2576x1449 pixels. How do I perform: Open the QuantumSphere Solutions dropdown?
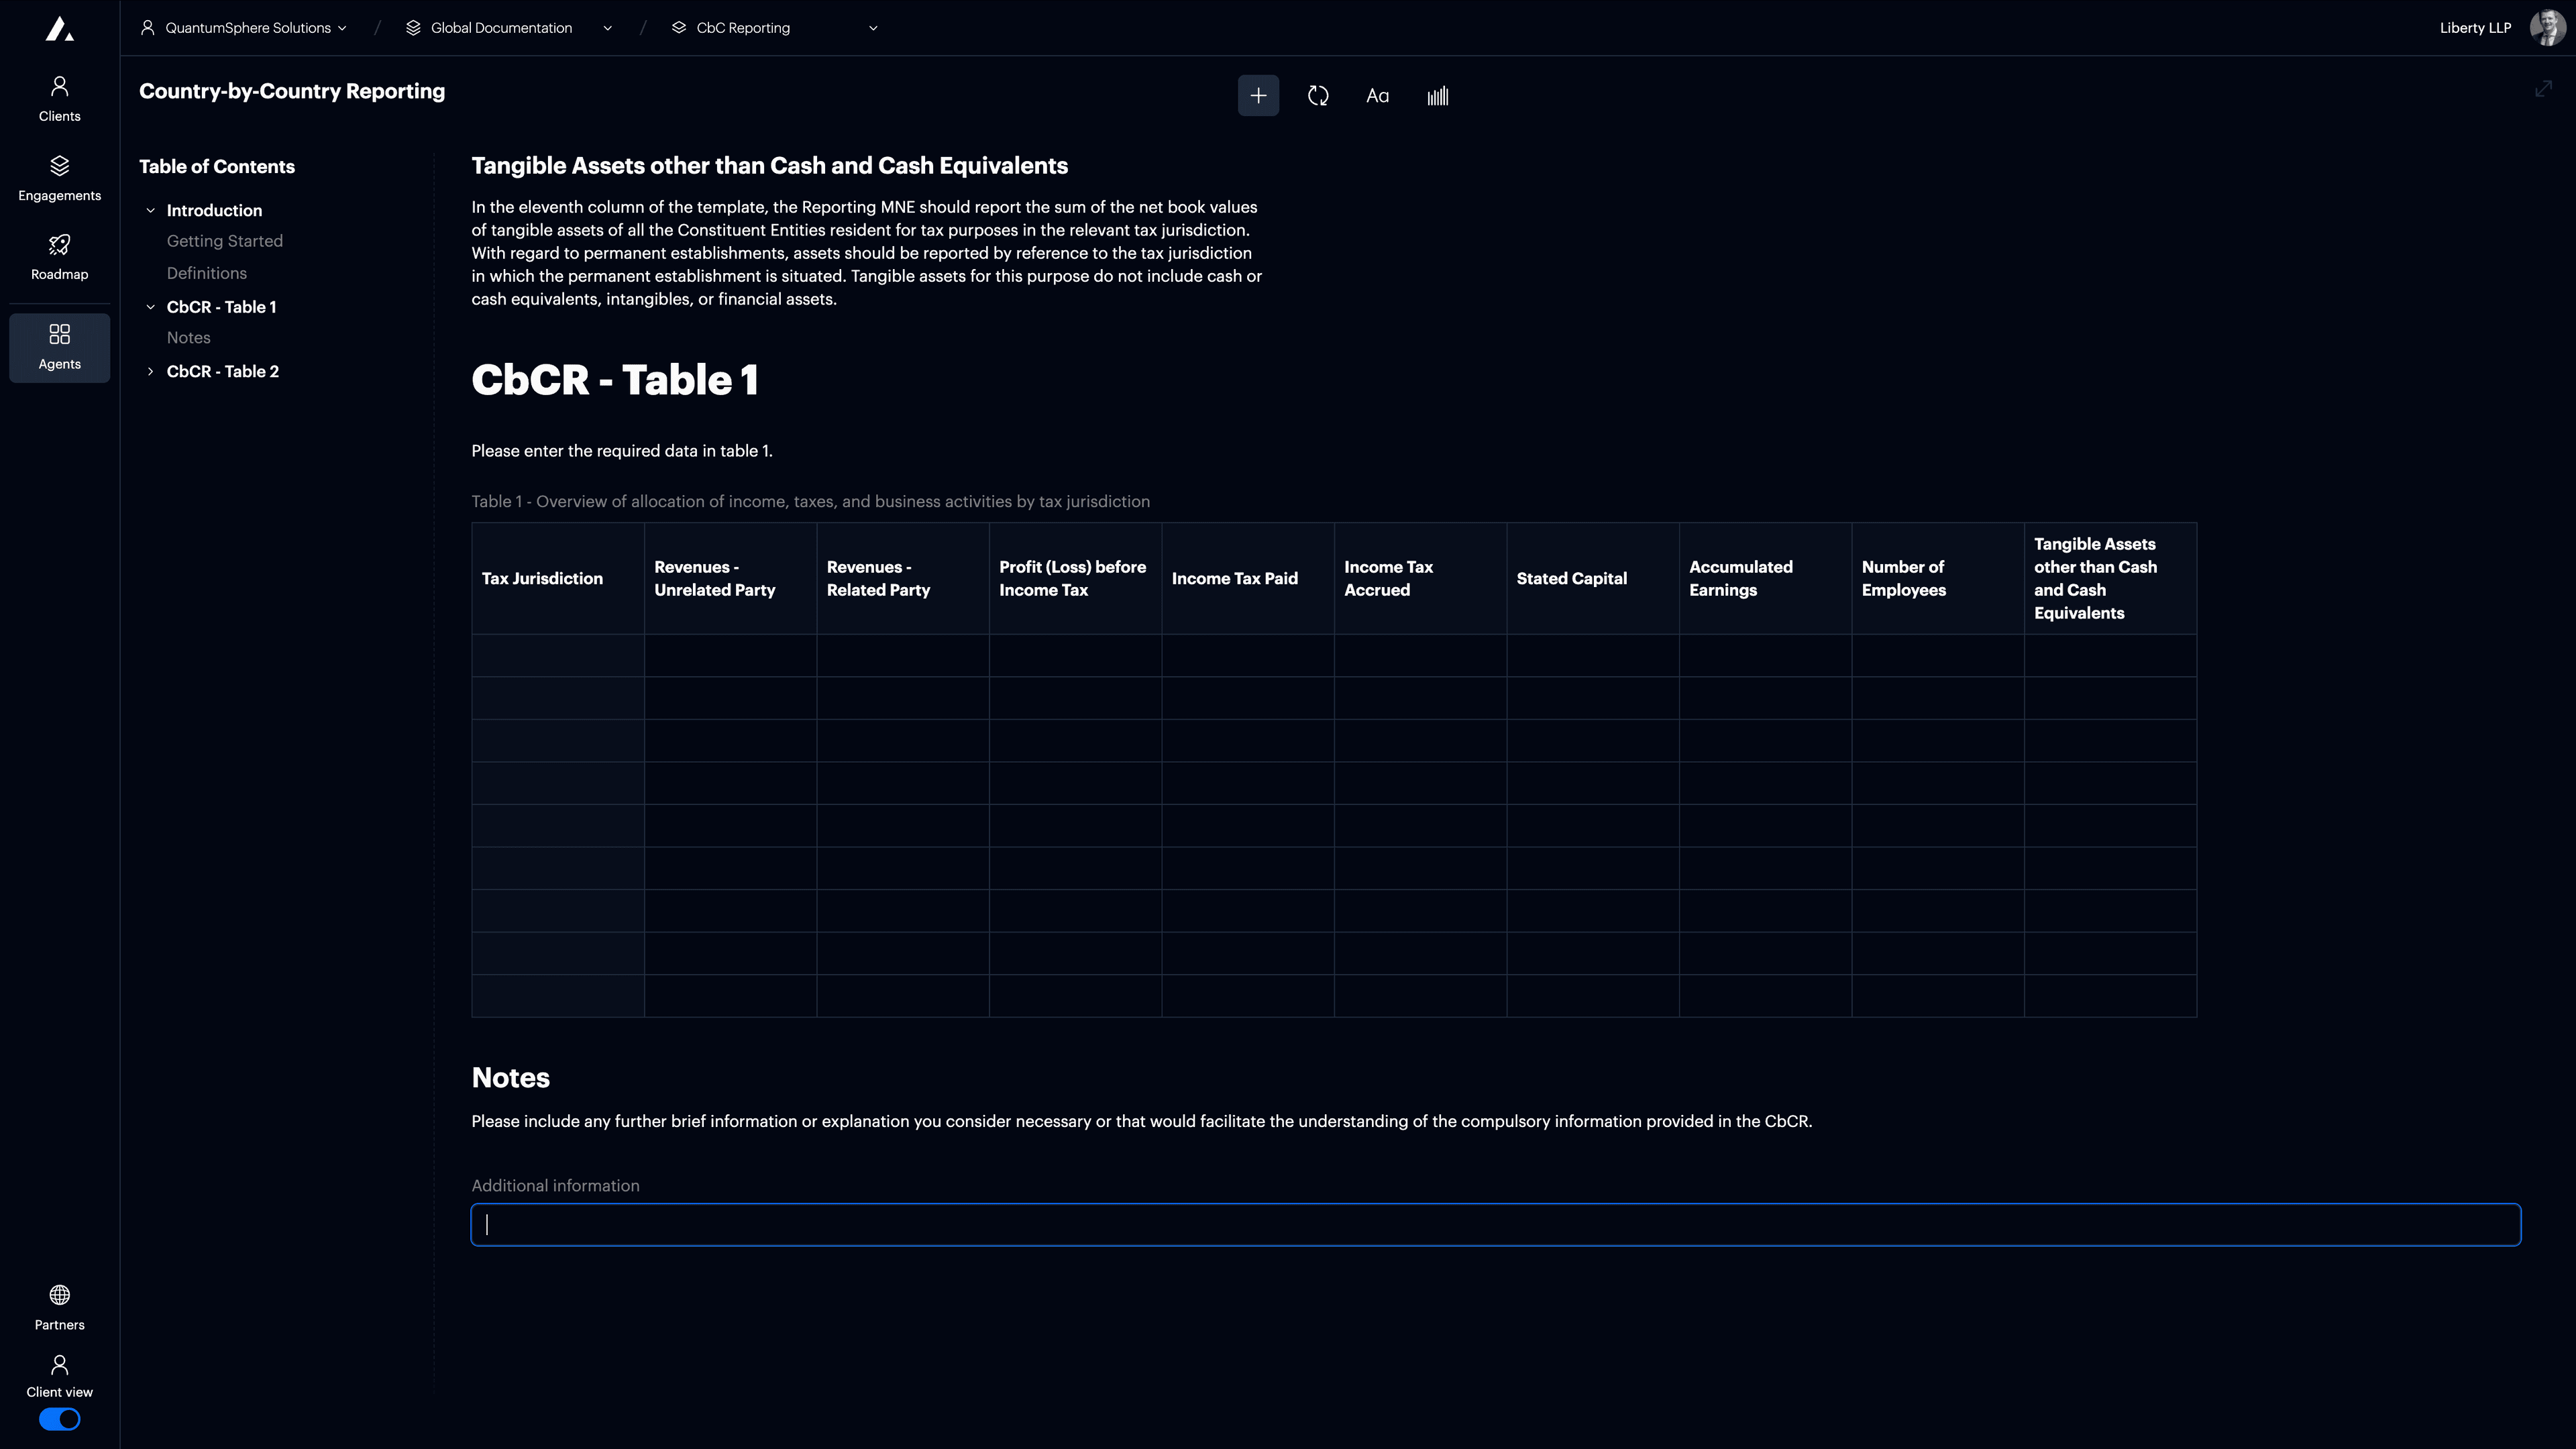pyautogui.click(x=343, y=28)
